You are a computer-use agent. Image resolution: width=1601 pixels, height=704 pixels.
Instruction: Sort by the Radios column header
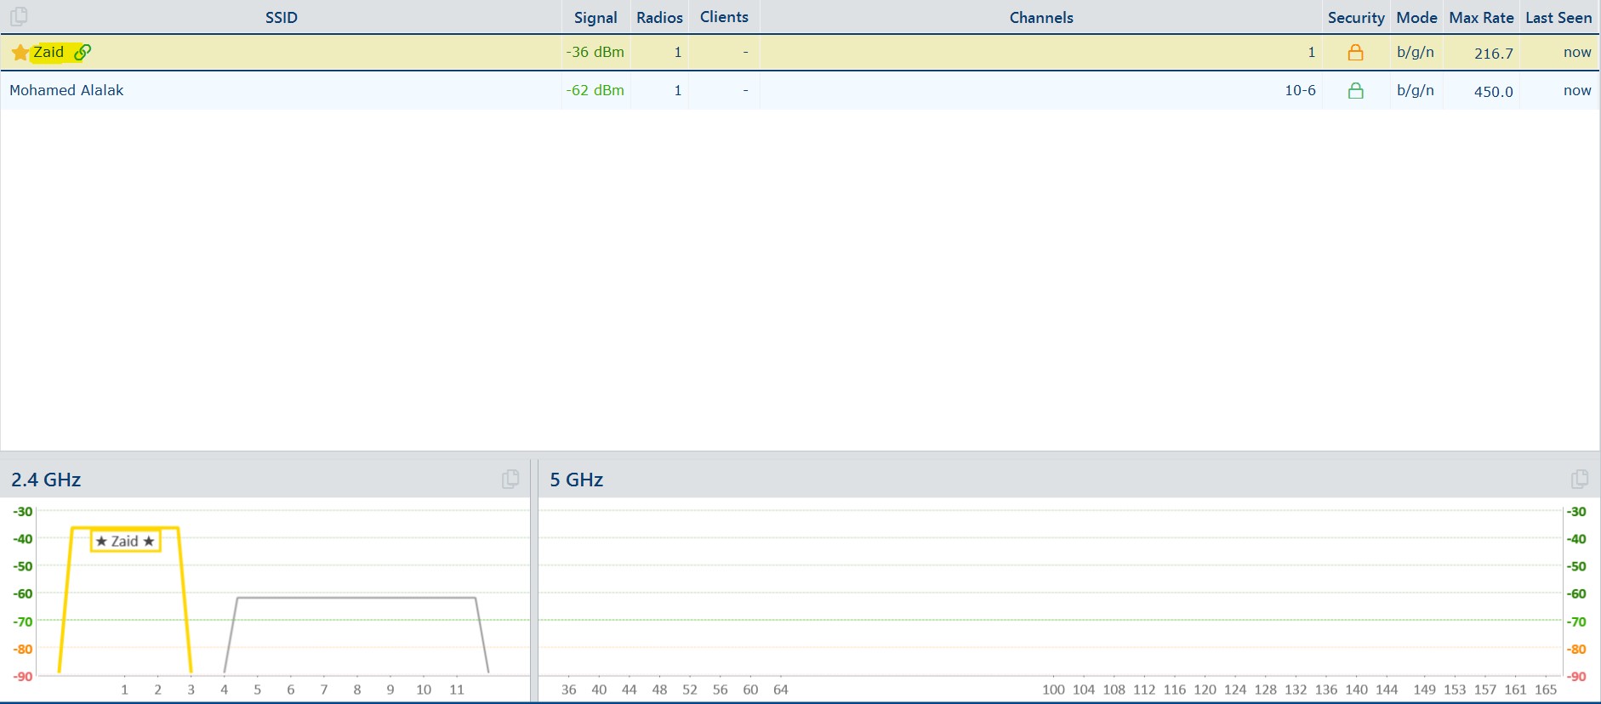click(659, 18)
